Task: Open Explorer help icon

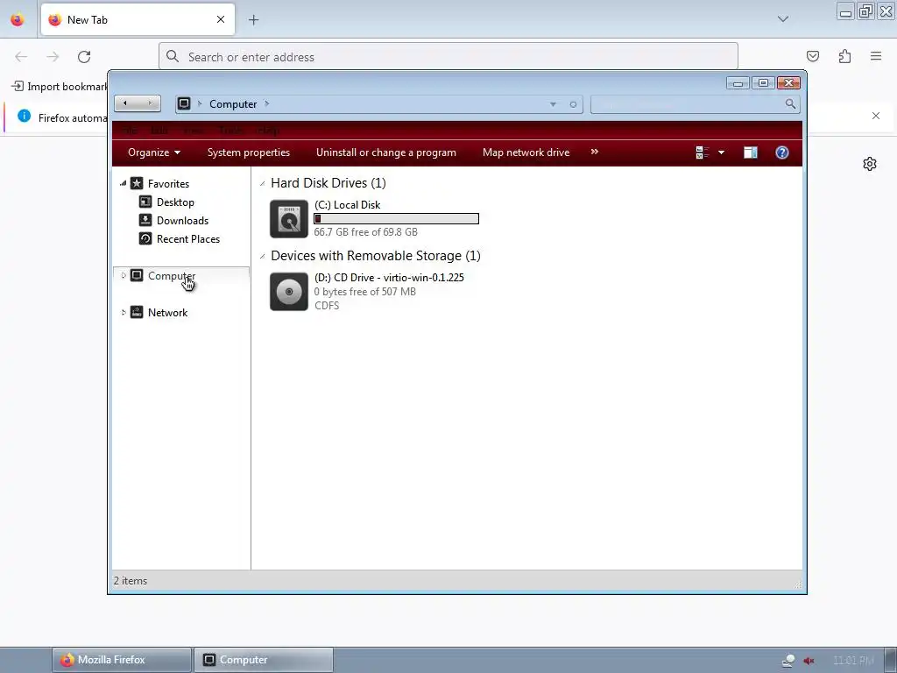Action: point(782,152)
